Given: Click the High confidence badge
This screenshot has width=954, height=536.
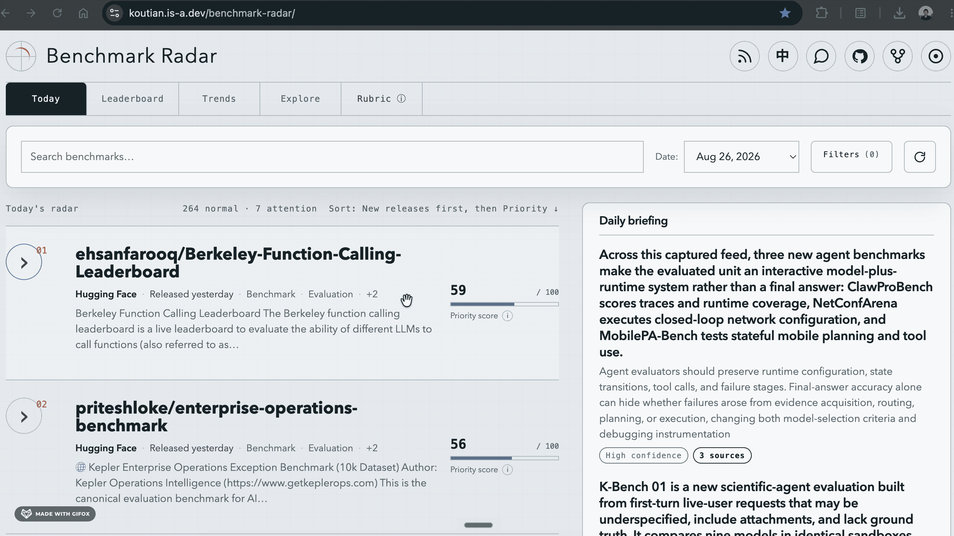Looking at the screenshot, I should pyautogui.click(x=643, y=456).
